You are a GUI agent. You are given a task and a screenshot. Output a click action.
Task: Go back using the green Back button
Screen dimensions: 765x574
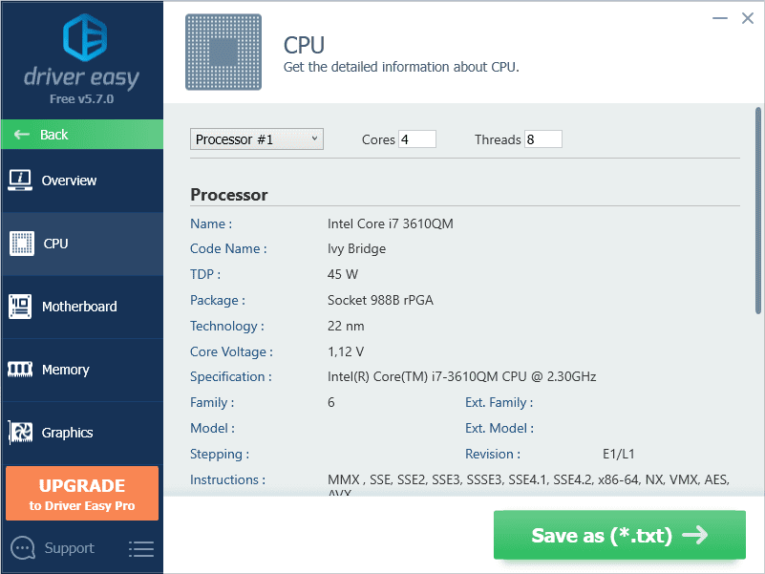[x=81, y=135]
